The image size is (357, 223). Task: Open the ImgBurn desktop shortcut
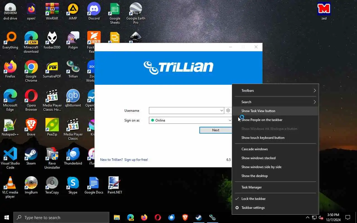pyautogui.click(x=31, y=185)
